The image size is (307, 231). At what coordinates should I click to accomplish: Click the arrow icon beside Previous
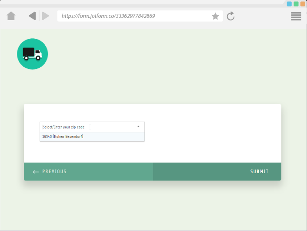click(x=36, y=172)
